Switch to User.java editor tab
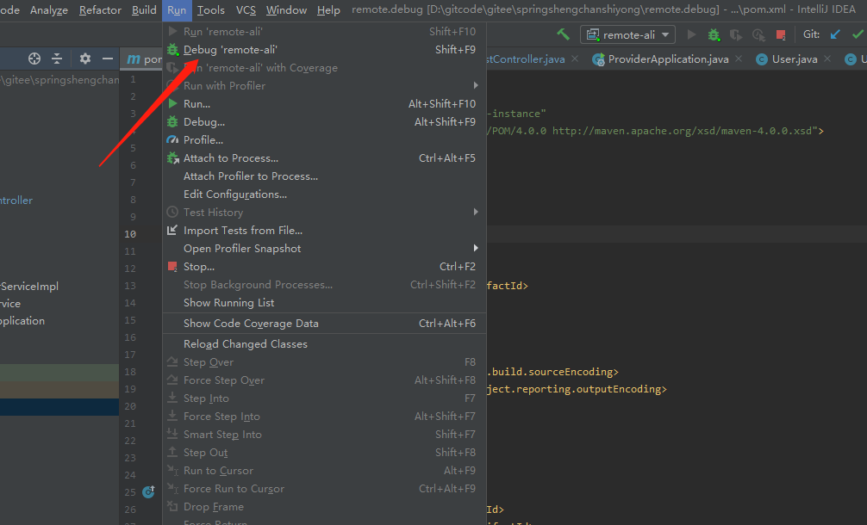 tap(794, 59)
